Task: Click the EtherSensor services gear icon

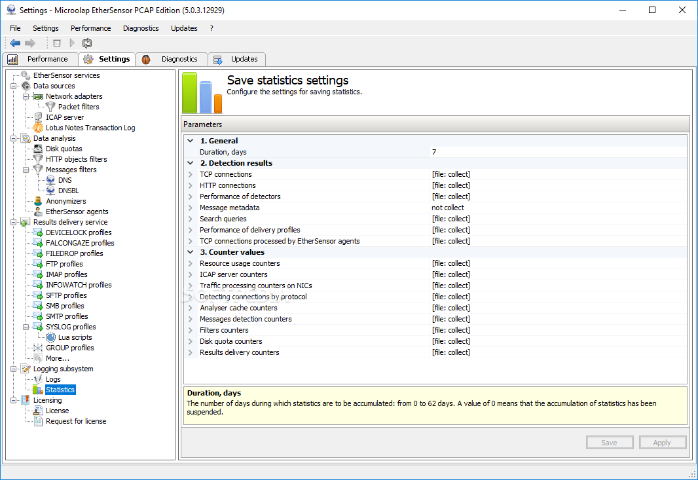Action: [26, 75]
